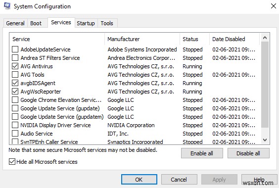279x188 pixels.
Task: Click Andrea Electronics Corpor... manufacturer cell
Action: click(x=141, y=58)
